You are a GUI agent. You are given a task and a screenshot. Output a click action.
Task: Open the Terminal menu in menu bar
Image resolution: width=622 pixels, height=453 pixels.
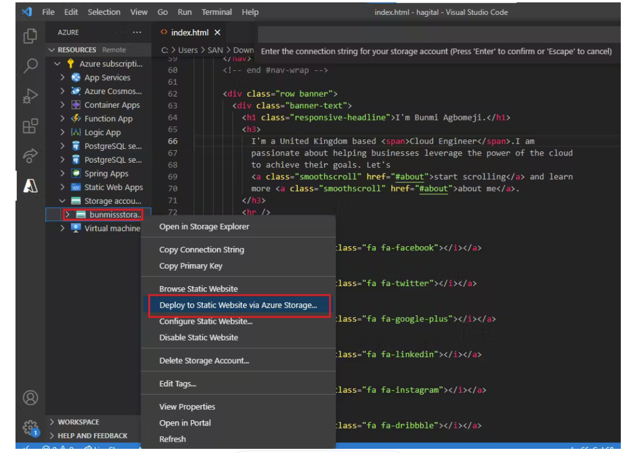point(216,12)
